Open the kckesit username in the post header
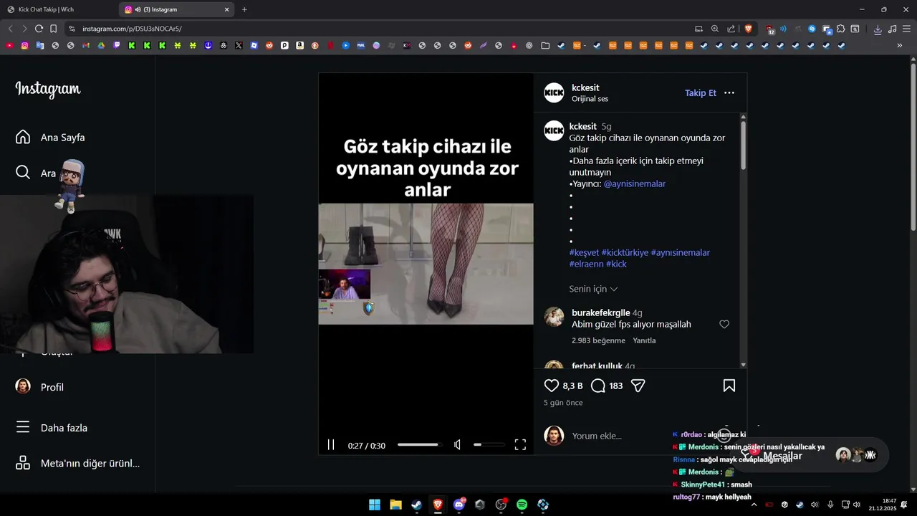The width and height of the screenshot is (917, 516). [585, 87]
